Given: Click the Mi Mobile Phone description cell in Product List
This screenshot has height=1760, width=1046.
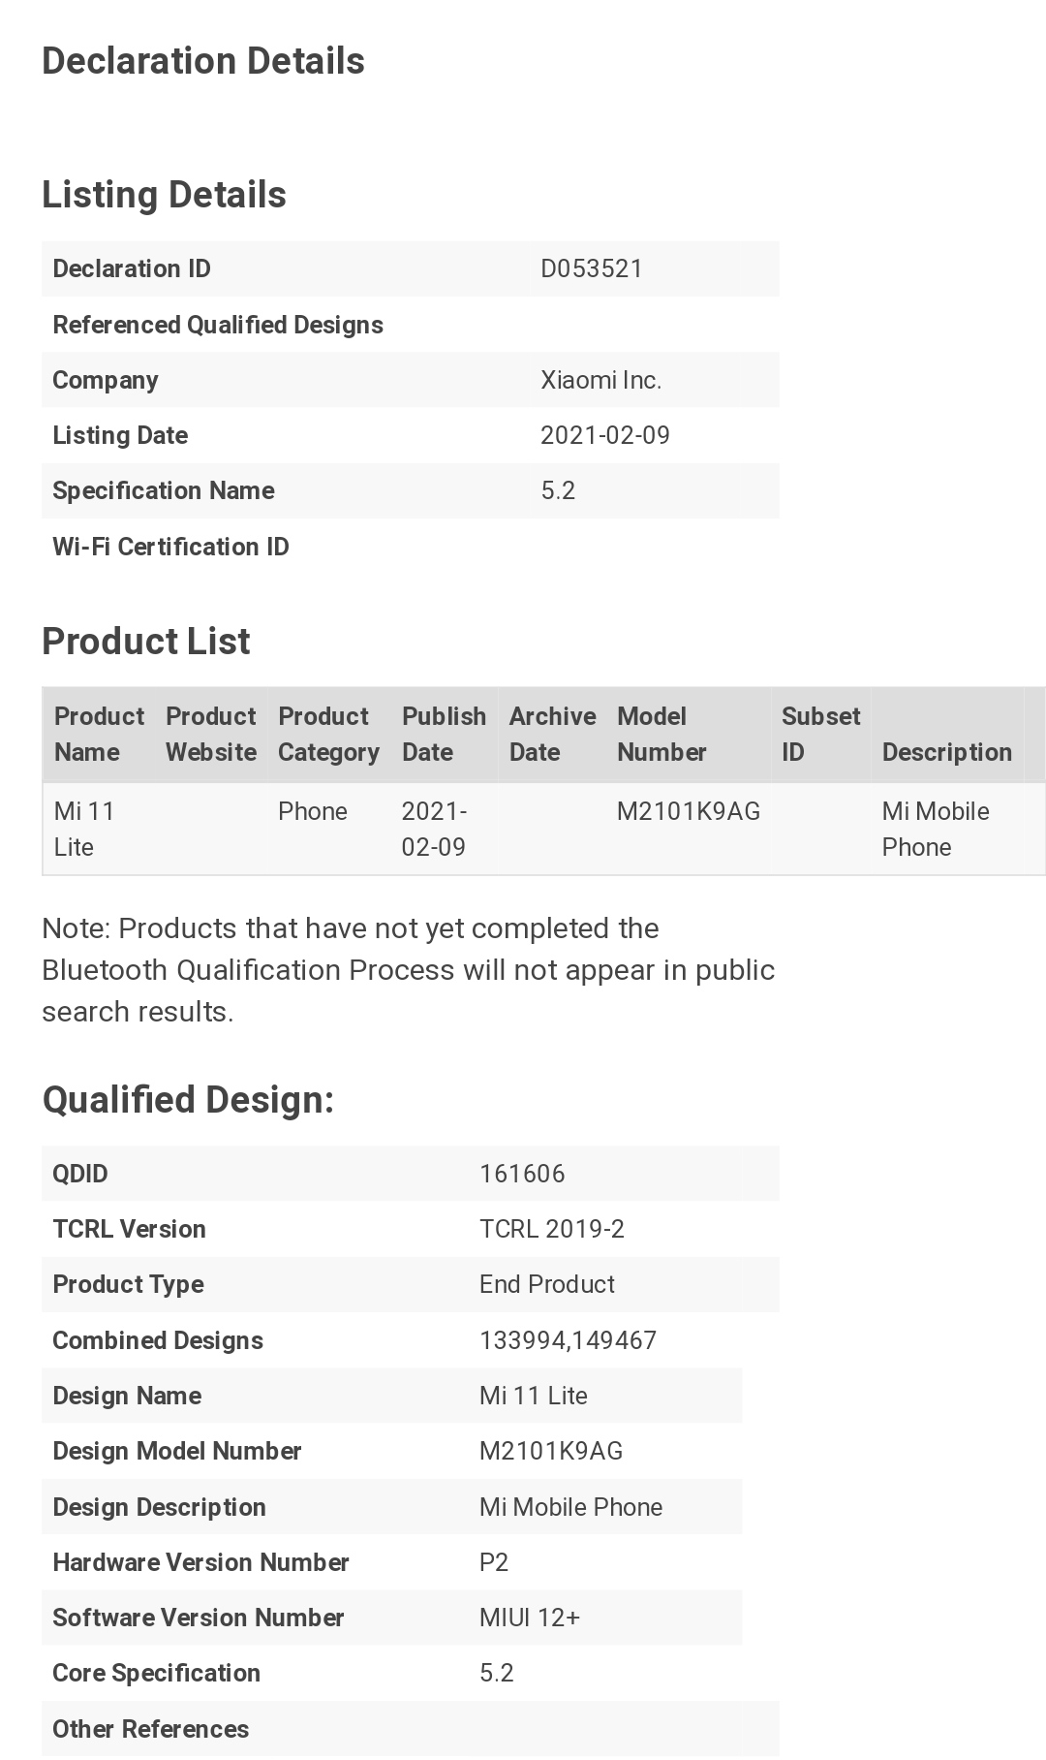Looking at the screenshot, I should [x=935, y=829].
